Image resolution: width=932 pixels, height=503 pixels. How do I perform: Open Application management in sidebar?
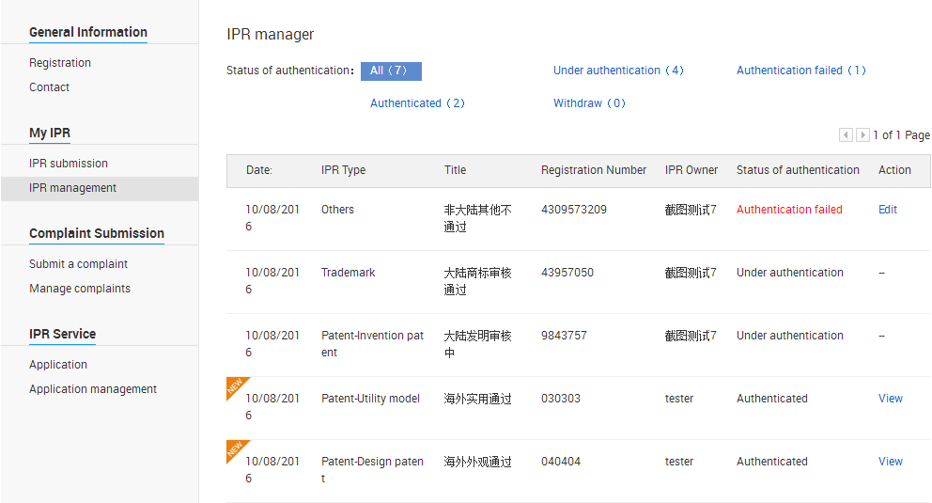pos(93,389)
